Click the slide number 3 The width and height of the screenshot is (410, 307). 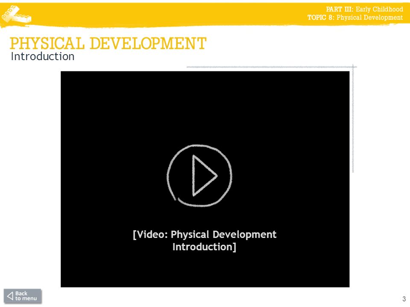tap(404, 299)
